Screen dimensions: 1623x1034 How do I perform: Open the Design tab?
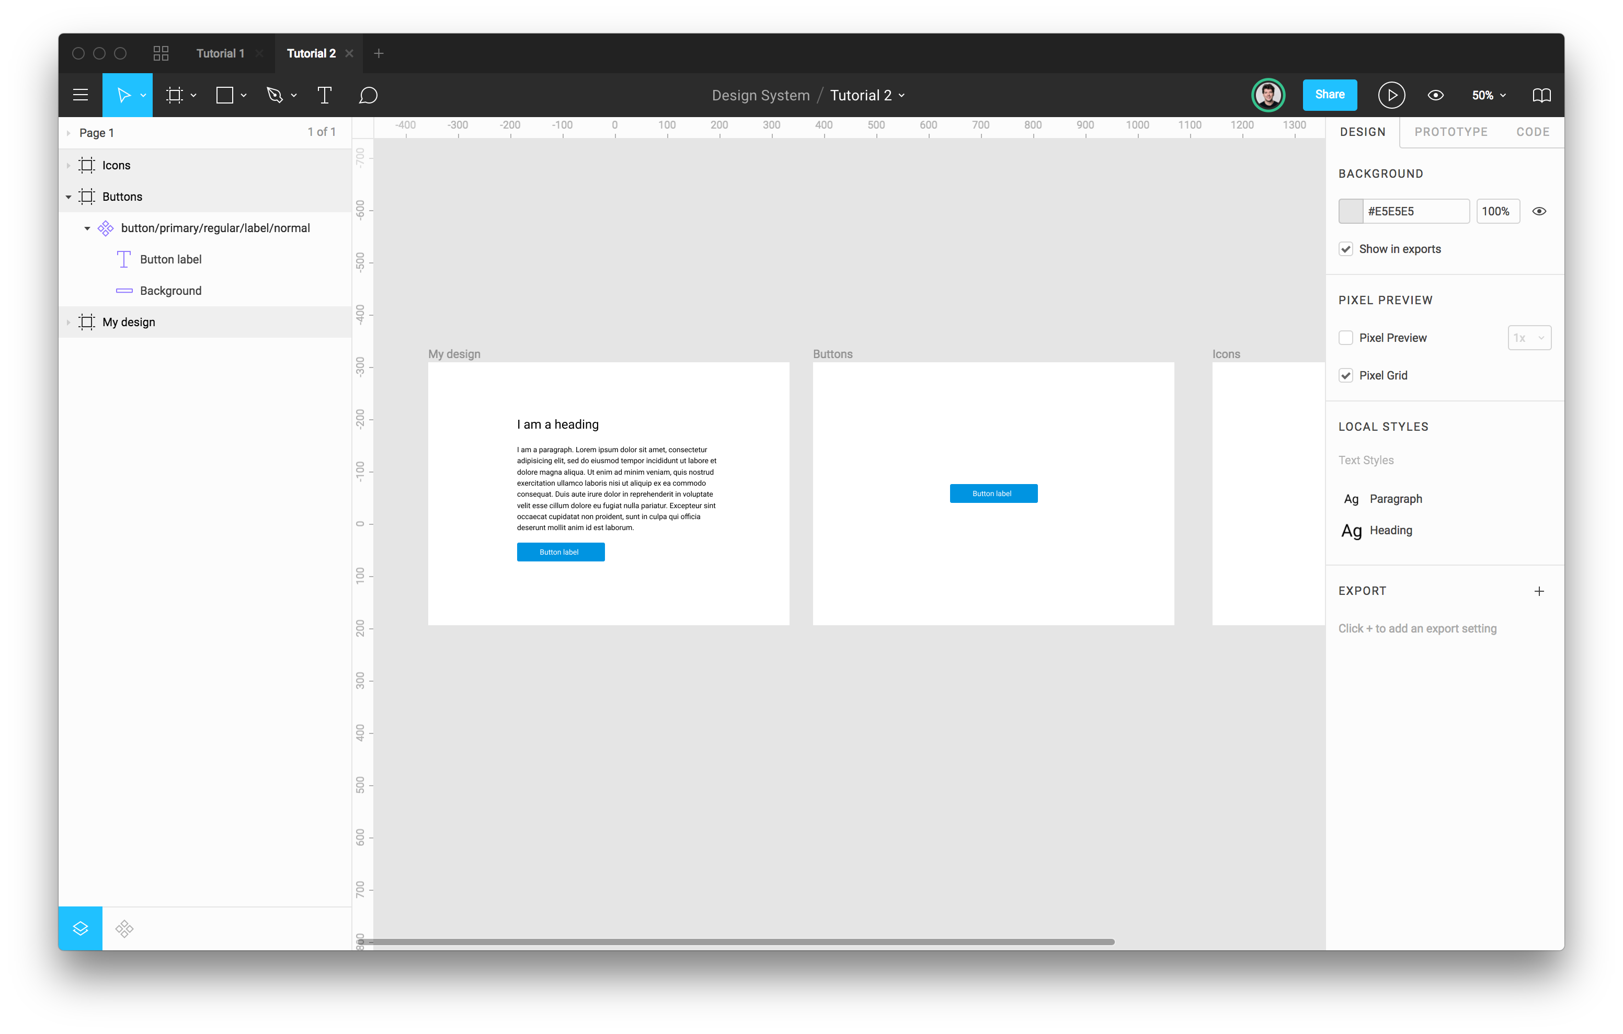1362,132
